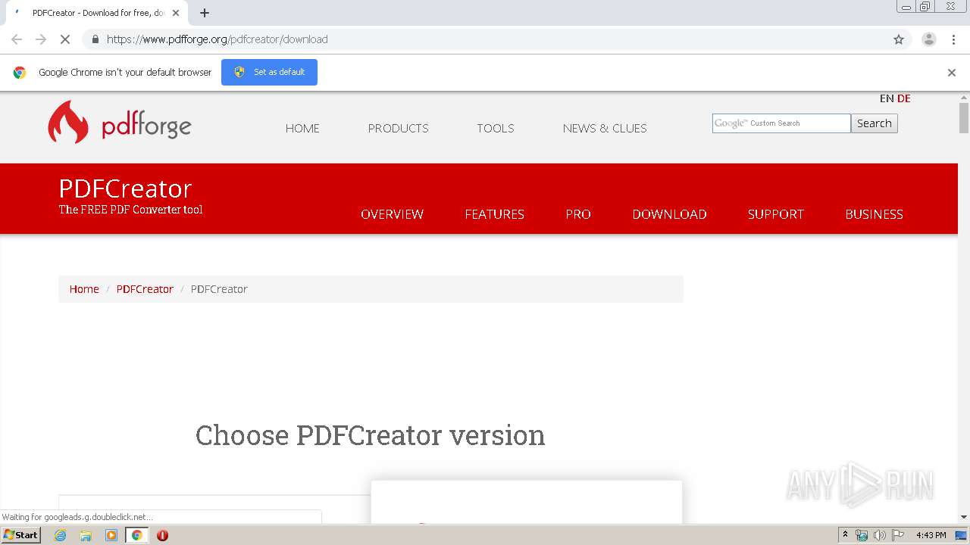Switch to BUSINESS tab
This screenshot has width=970, height=545.
[874, 214]
